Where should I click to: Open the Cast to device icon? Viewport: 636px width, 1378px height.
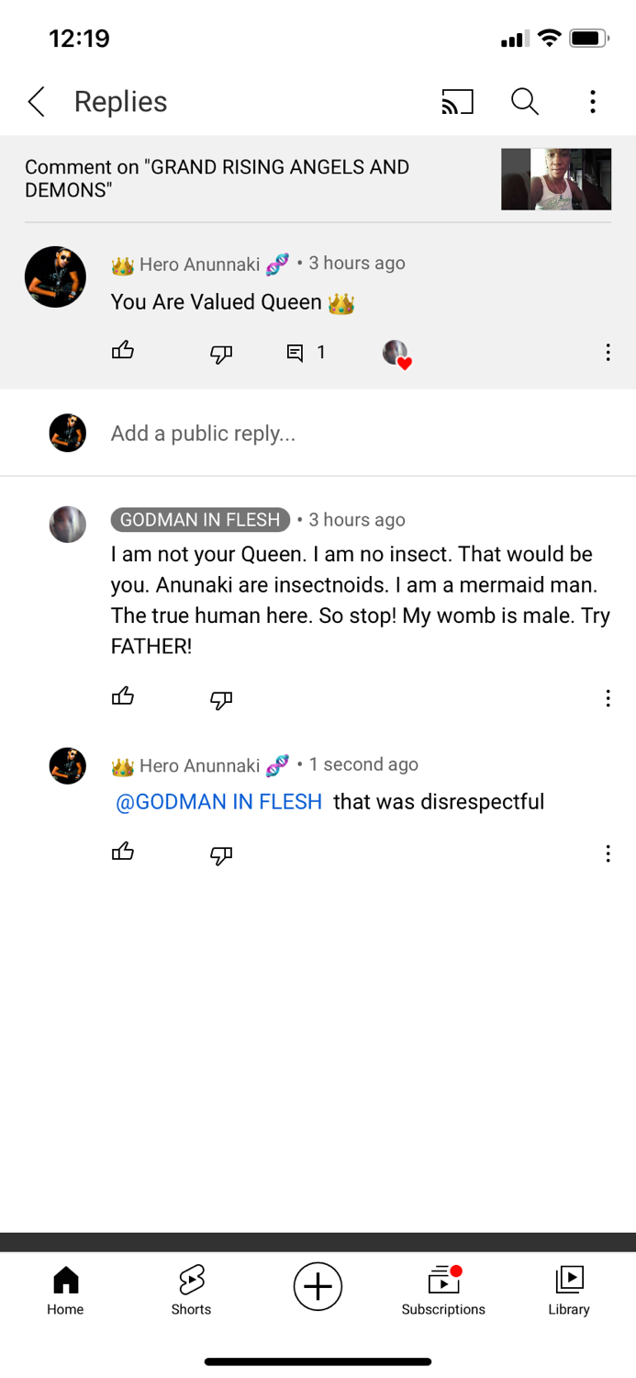(x=457, y=102)
